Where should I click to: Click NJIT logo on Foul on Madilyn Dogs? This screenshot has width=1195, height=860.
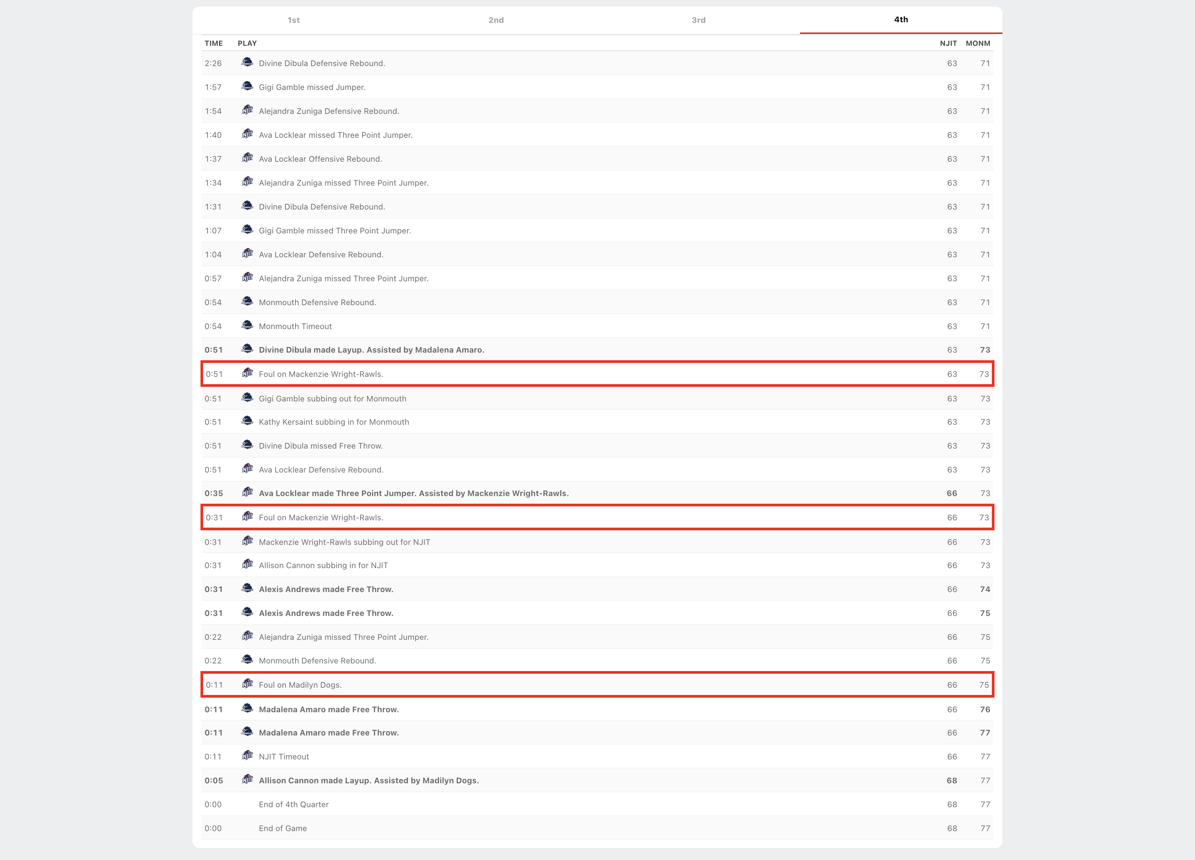tap(247, 684)
